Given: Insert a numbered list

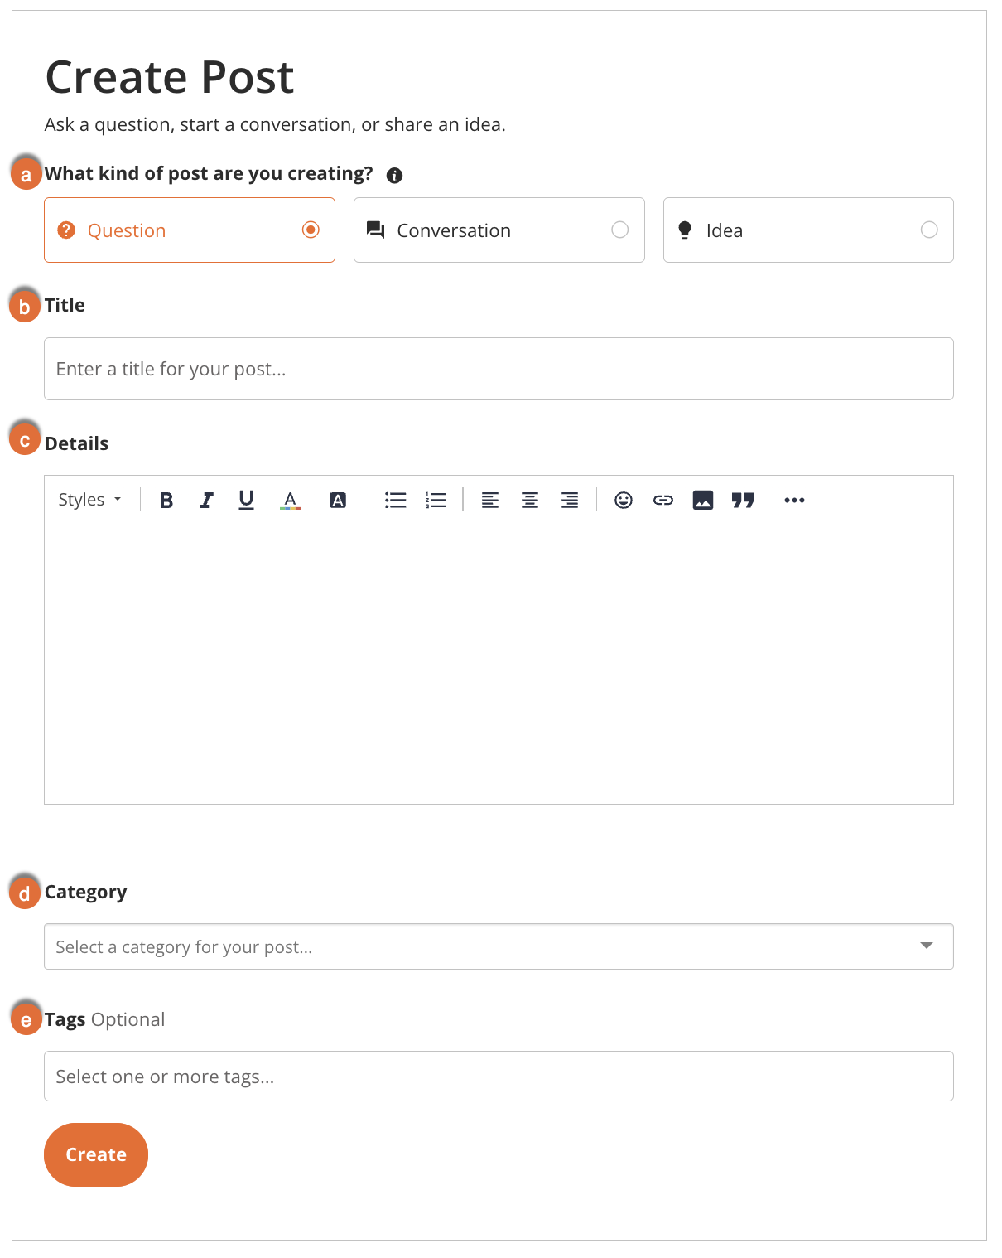Looking at the screenshot, I should tap(436, 500).
